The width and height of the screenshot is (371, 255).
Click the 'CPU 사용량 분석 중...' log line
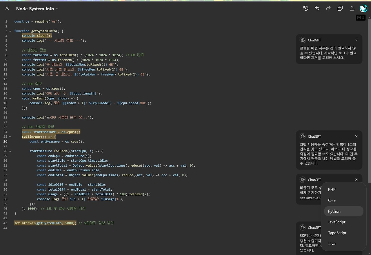tap(58, 117)
